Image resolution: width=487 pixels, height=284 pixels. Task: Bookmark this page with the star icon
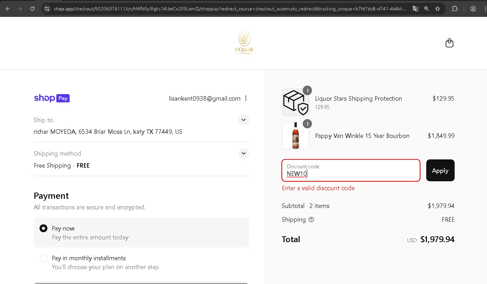437,9
